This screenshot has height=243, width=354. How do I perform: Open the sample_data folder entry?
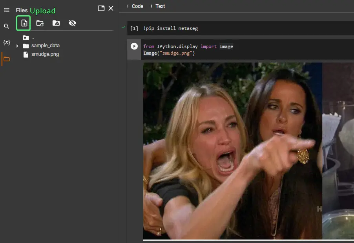pos(46,46)
